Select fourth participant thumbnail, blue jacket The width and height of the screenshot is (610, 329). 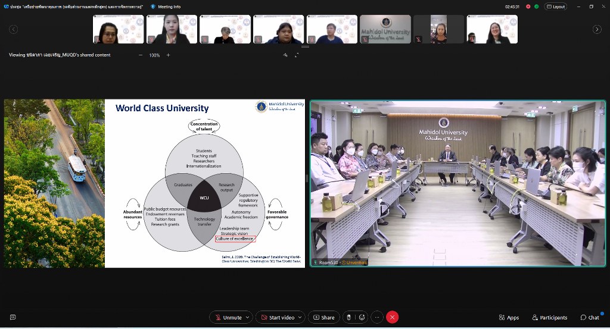click(279, 29)
